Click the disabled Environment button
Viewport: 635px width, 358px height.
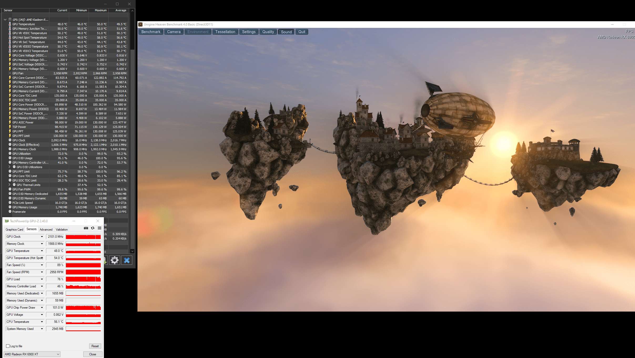click(198, 32)
